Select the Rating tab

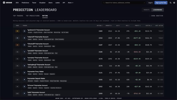coord(45,16)
